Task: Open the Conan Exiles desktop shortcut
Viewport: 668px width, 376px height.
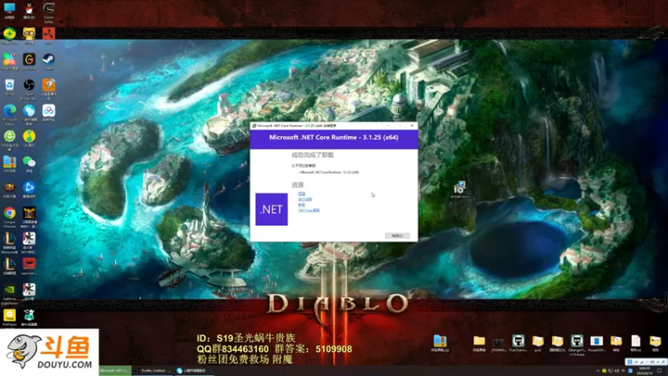Action: (x=48, y=11)
